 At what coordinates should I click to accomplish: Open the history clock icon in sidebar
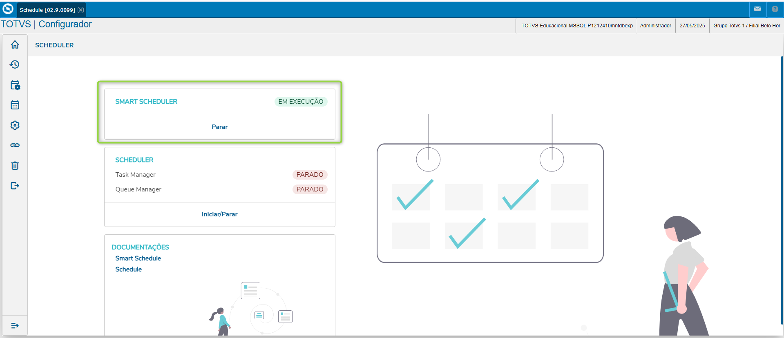(15, 64)
